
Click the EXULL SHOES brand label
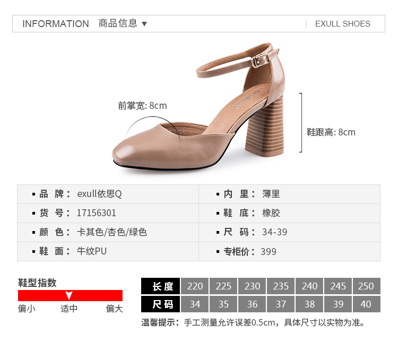pyautogui.click(x=342, y=24)
